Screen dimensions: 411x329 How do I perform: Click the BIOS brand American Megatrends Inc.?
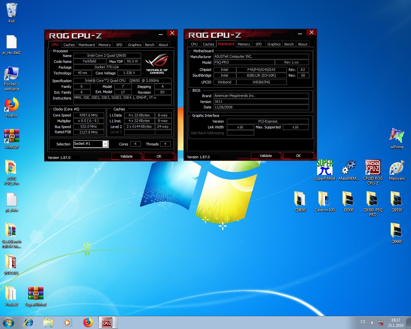point(261,96)
